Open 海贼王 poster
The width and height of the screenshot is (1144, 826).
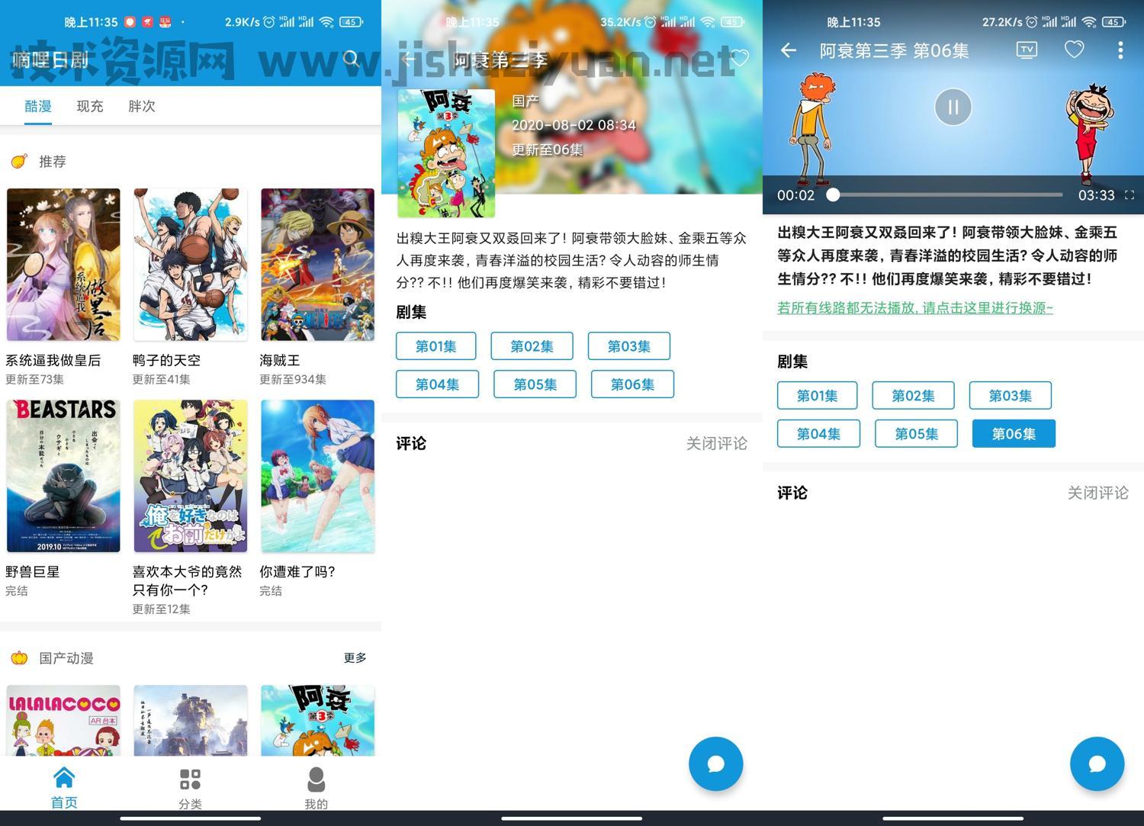coord(317,265)
